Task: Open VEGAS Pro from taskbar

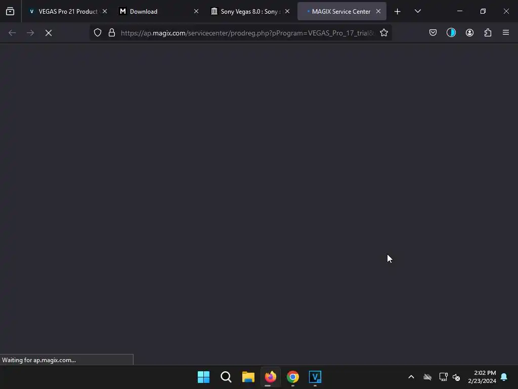Action: 315,377
